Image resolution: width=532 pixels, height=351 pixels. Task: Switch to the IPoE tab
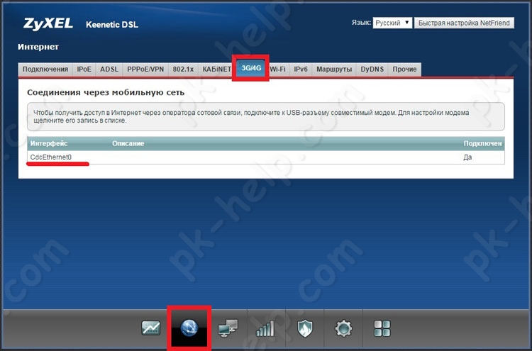[x=84, y=69]
